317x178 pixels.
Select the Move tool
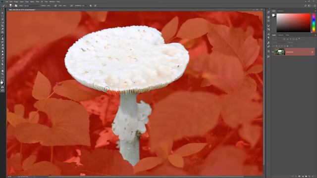coord(2,13)
